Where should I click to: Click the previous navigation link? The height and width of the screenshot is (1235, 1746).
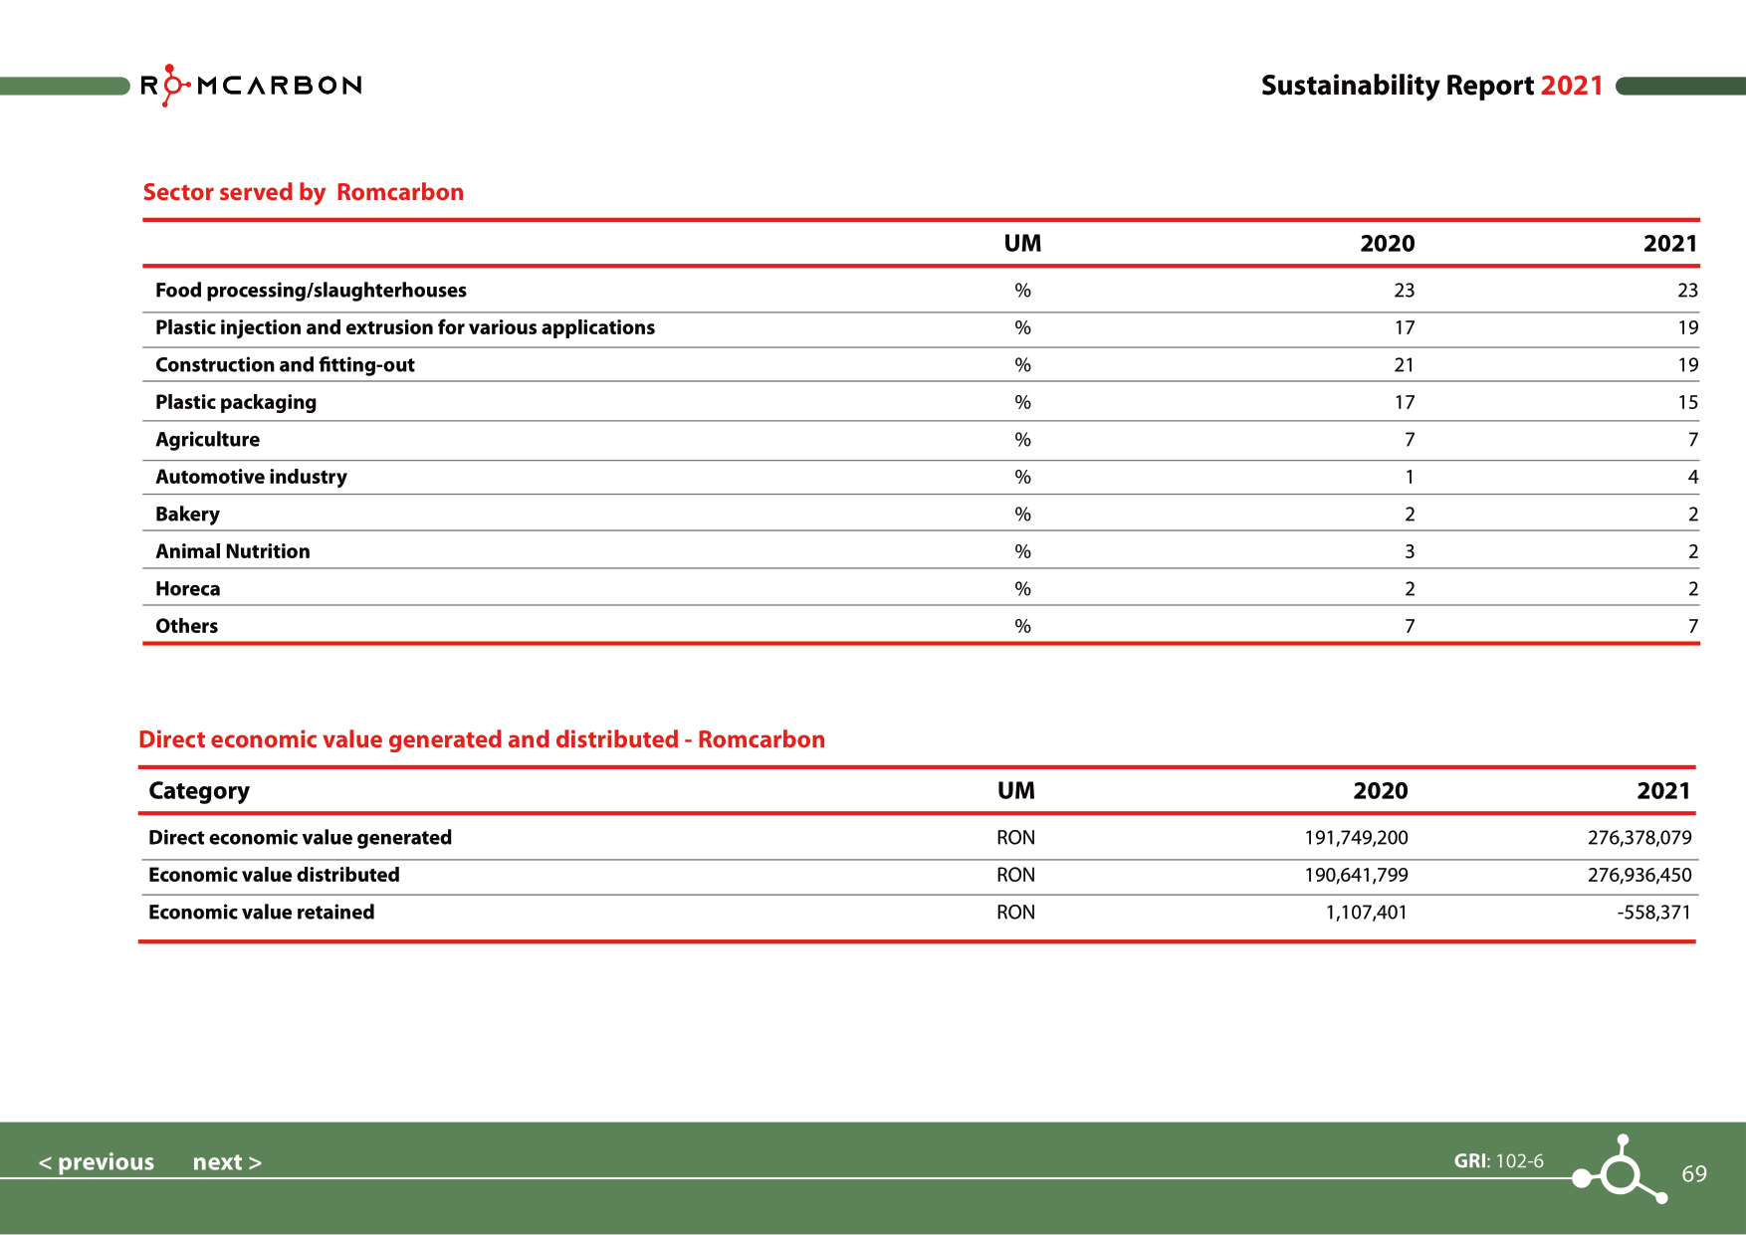(97, 1161)
